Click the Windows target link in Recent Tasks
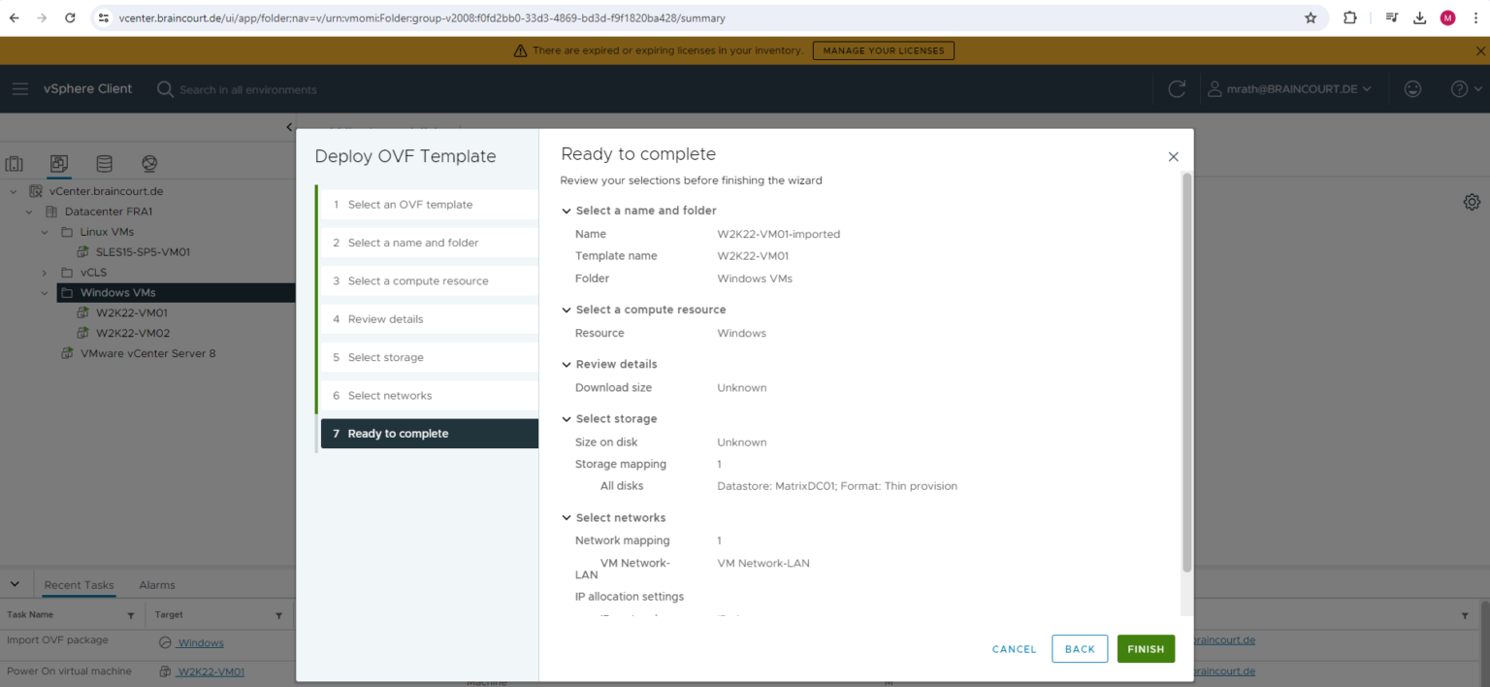 pos(200,642)
